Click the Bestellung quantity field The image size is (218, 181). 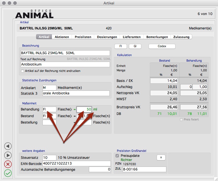pyautogui.click(x=84, y=122)
